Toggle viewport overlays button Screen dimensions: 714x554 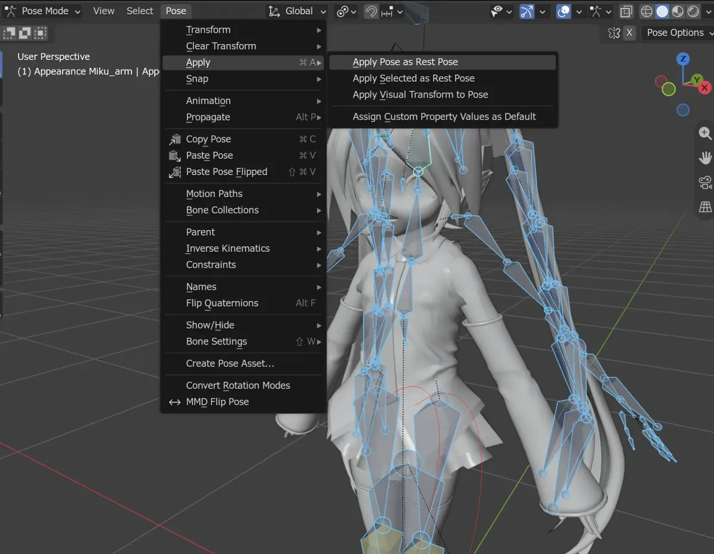coord(563,11)
